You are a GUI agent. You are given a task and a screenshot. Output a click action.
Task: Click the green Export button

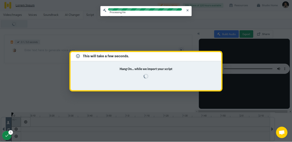[246, 34]
